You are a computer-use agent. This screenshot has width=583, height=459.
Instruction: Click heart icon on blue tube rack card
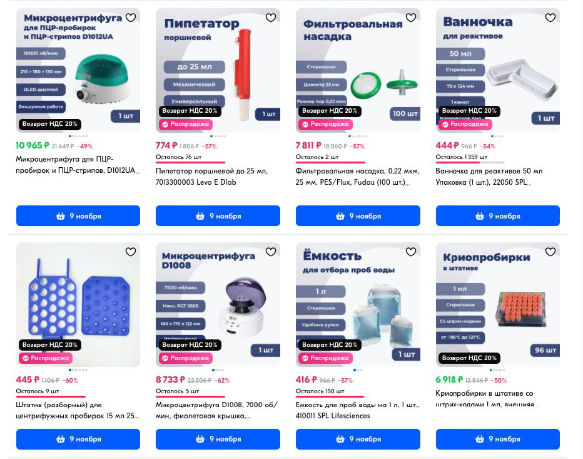tap(131, 252)
